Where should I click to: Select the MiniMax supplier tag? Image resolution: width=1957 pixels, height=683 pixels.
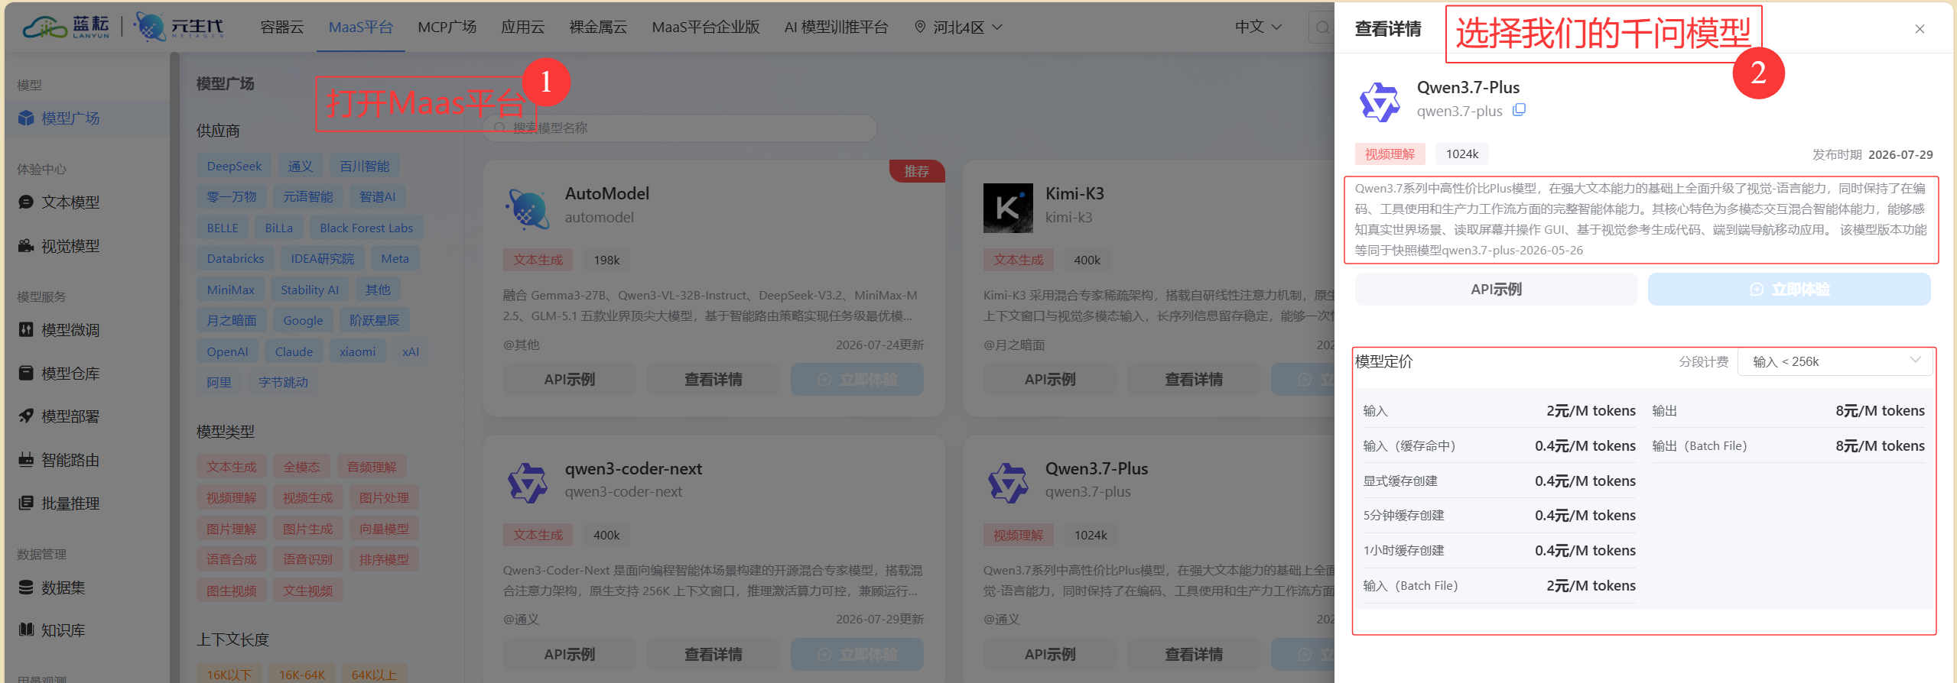click(231, 290)
